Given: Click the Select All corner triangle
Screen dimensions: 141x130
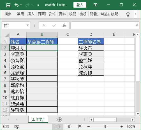Looking at the screenshot, I should tap(7, 35).
